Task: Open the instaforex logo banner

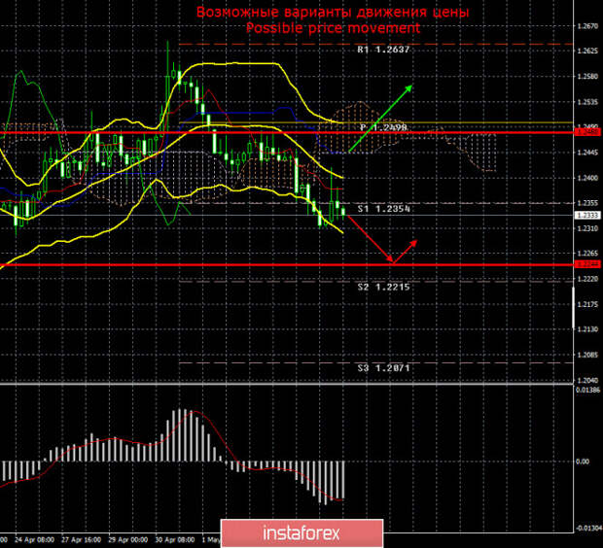Action: [x=301, y=533]
